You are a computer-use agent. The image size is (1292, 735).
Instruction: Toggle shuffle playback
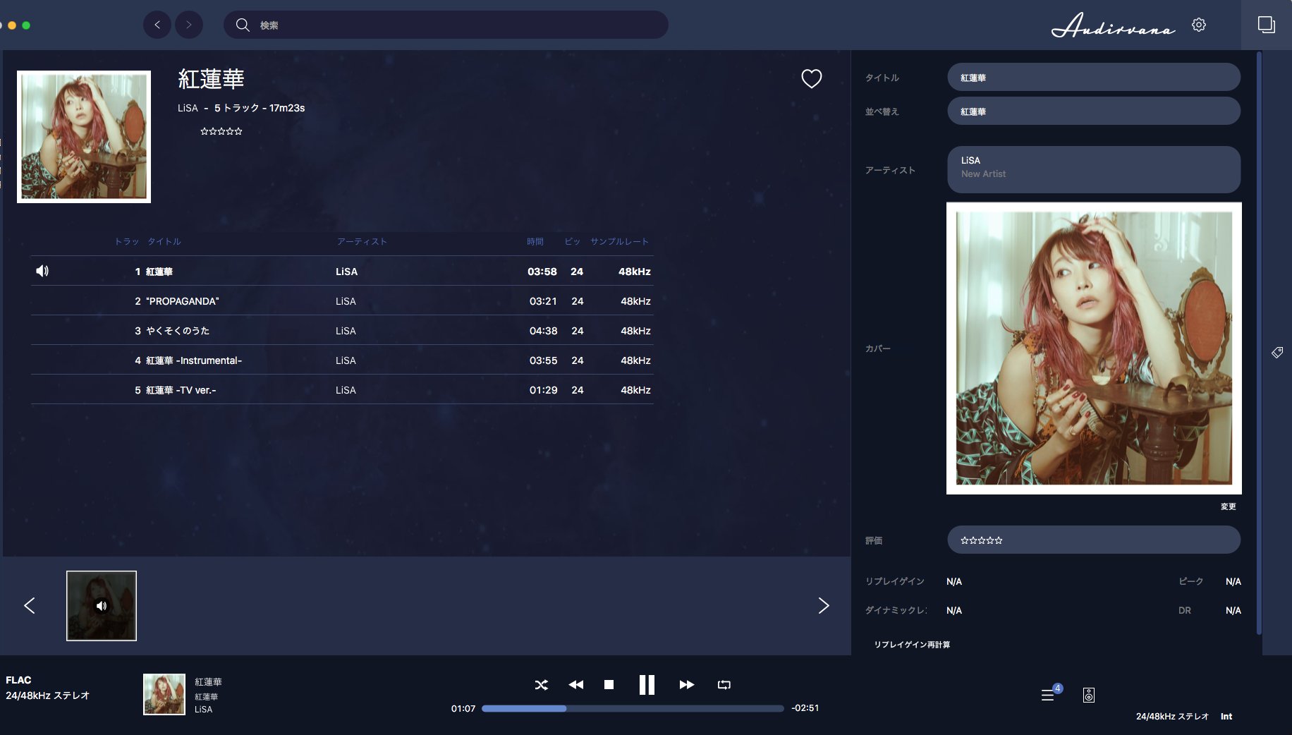coord(541,685)
